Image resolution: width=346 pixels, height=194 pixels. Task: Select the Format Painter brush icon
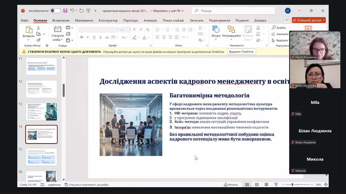pyautogui.click(x=38, y=40)
